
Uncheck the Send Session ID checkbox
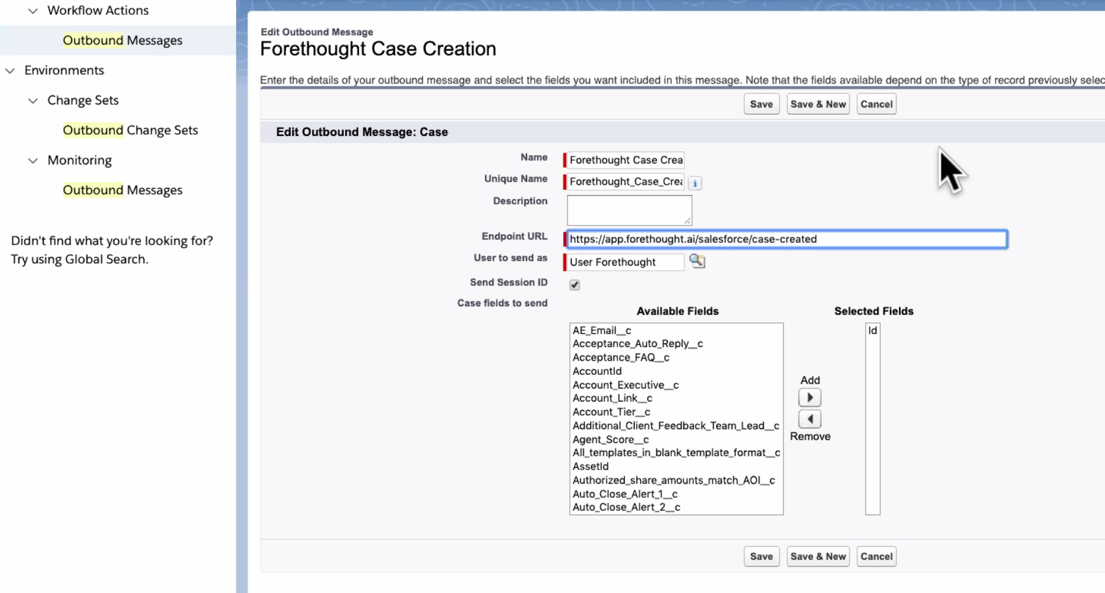575,285
